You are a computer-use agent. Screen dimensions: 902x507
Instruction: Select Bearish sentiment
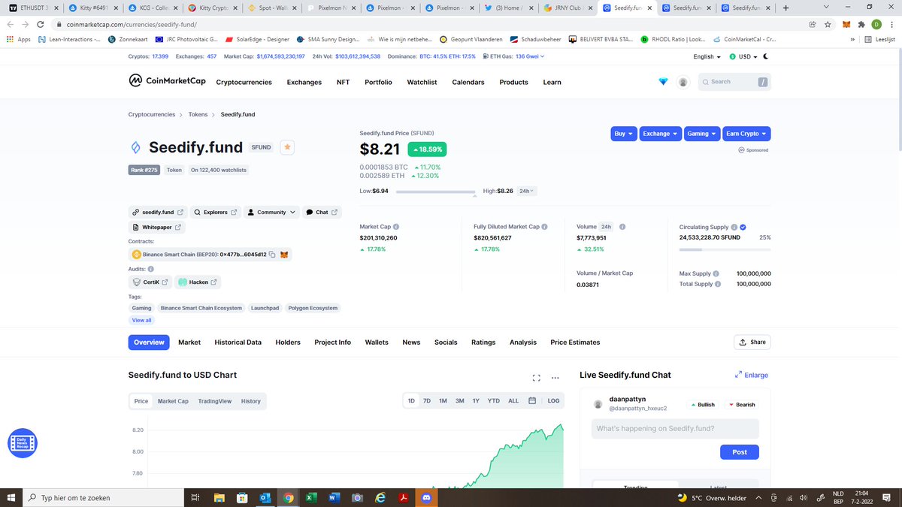(741, 405)
